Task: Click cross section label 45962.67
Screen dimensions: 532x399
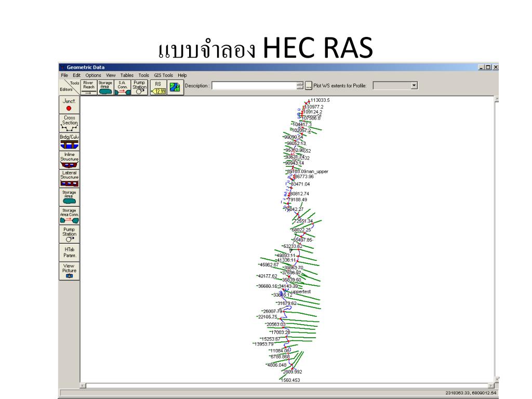Action: pos(270,264)
